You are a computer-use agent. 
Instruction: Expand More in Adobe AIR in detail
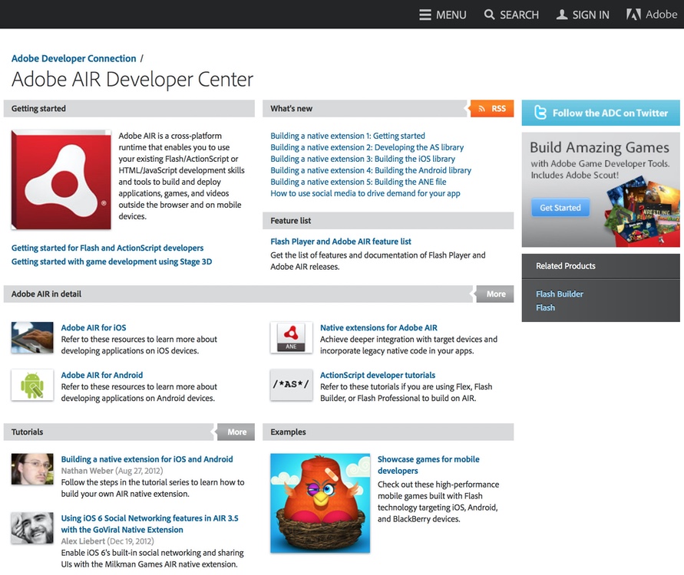pos(495,294)
